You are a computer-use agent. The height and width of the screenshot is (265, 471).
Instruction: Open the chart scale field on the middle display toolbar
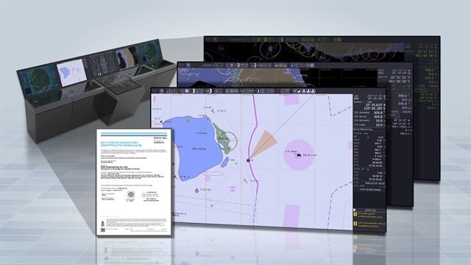[x=208, y=66]
